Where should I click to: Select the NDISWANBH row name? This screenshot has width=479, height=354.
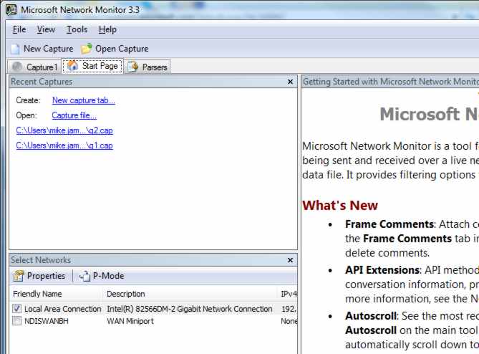pyautogui.click(x=47, y=321)
